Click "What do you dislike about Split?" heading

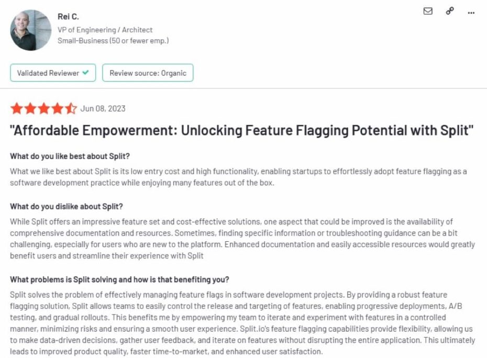click(x=67, y=207)
